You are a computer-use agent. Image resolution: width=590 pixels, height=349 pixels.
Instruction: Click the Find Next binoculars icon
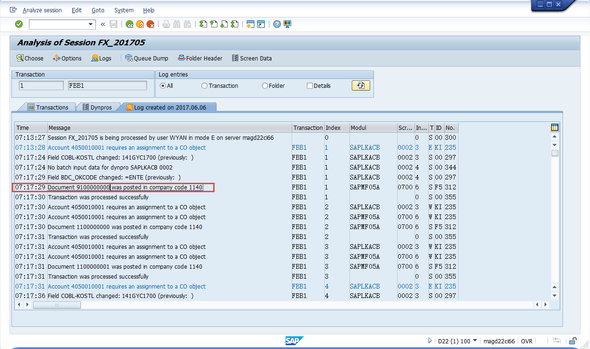(187, 24)
